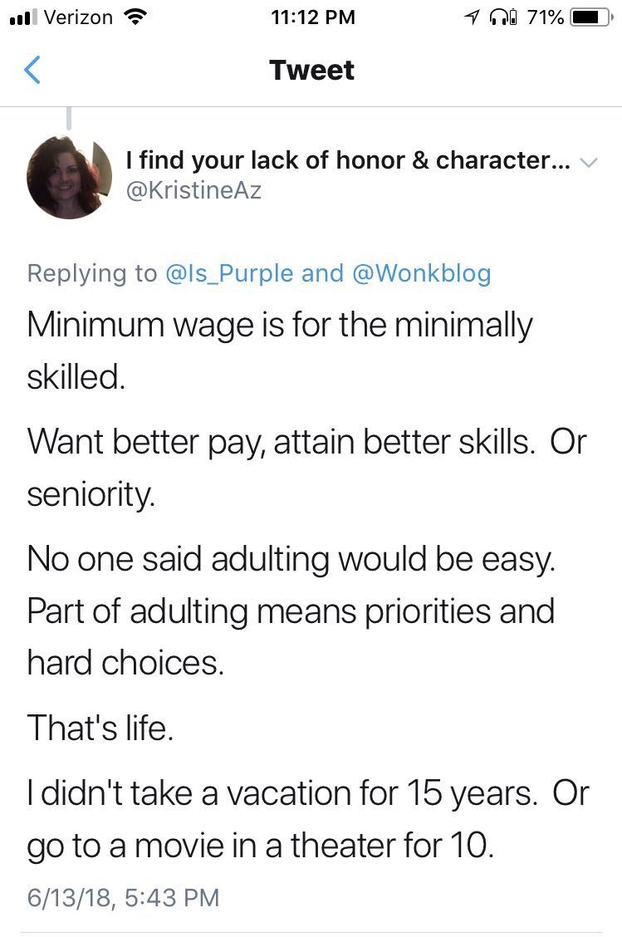Image resolution: width=622 pixels, height=937 pixels.
Task: Visit the @Wonkblog mention link
Action: coord(422,273)
